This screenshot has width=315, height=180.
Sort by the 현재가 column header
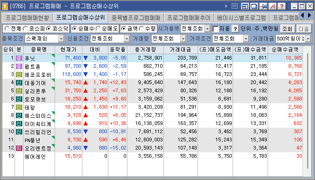click(68, 50)
